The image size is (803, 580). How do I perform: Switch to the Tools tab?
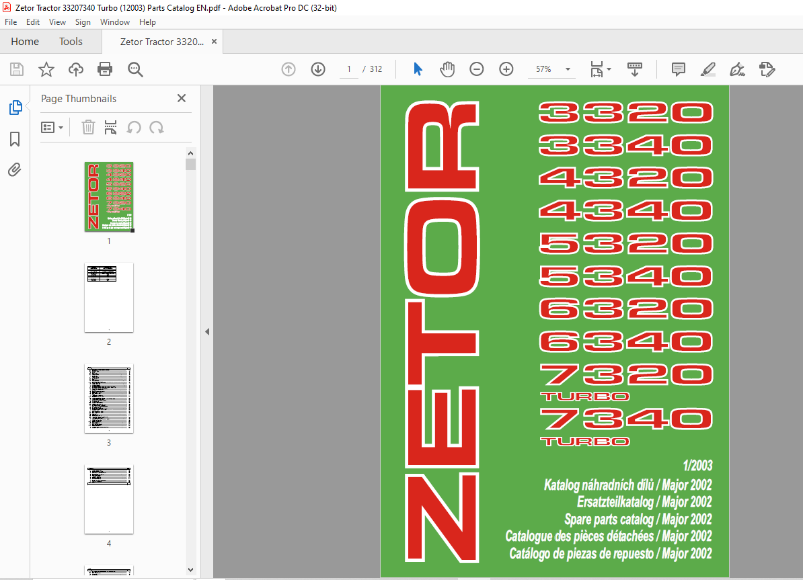click(71, 42)
